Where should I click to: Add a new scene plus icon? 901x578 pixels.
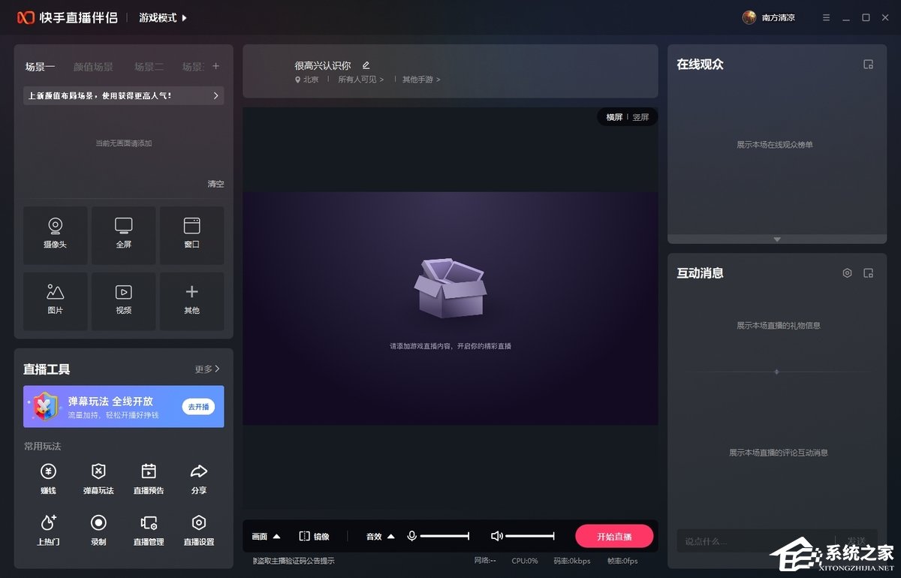point(215,66)
